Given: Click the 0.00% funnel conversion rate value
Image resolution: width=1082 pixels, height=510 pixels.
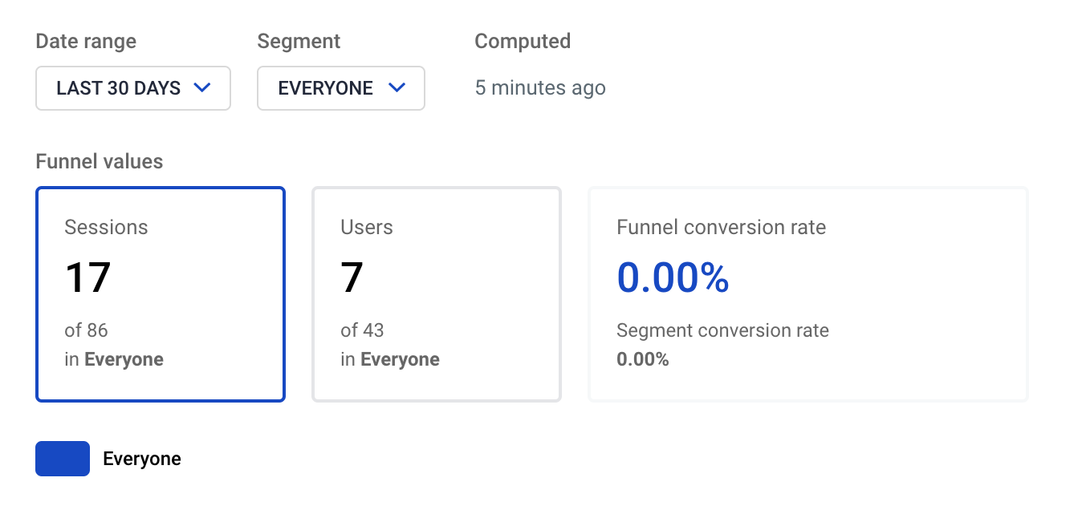Looking at the screenshot, I should click(672, 277).
